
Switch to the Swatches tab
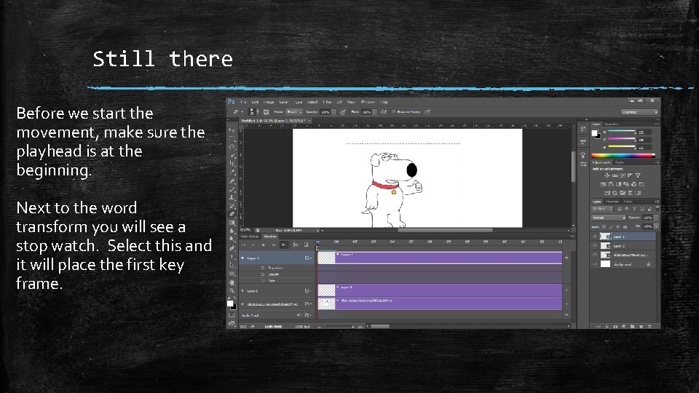[612, 124]
